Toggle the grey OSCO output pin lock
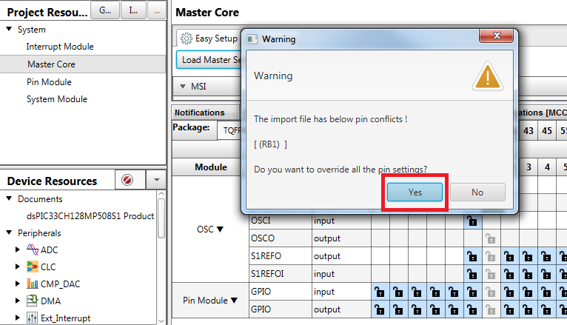 [489, 238]
